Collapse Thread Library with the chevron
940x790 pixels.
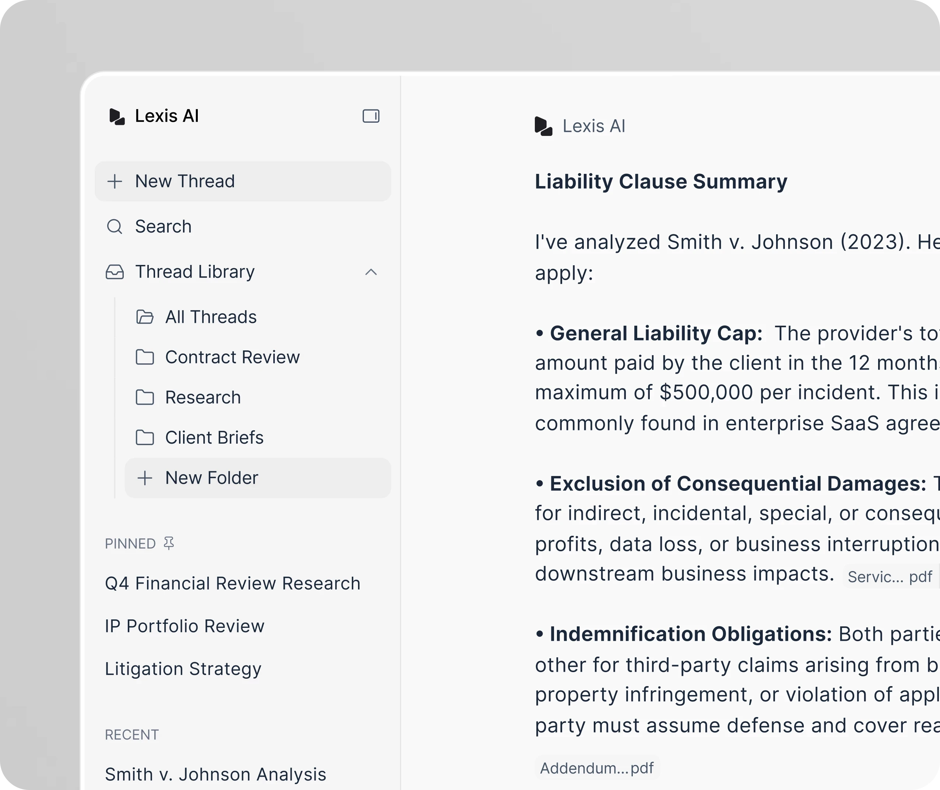pyautogui.click(x=371, y=272)
